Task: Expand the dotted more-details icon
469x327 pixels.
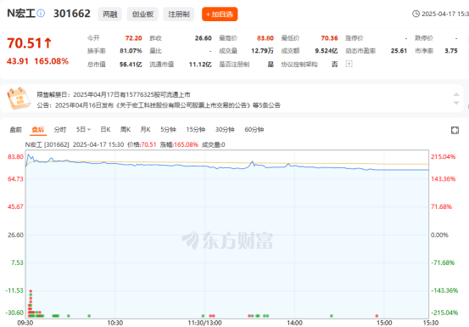Action: pyautogui.click(x=349, y=64)
